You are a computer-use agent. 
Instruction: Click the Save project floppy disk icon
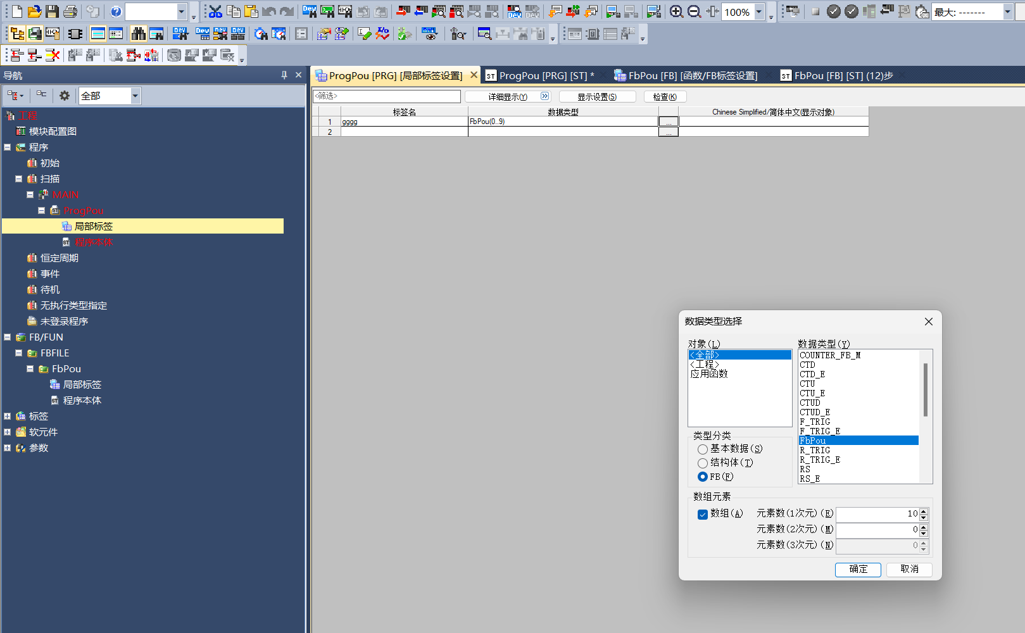coord(52,11)
